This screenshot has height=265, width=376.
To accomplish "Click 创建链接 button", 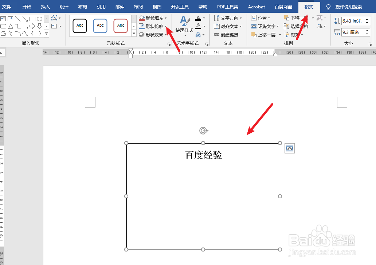I will (226, 35).
